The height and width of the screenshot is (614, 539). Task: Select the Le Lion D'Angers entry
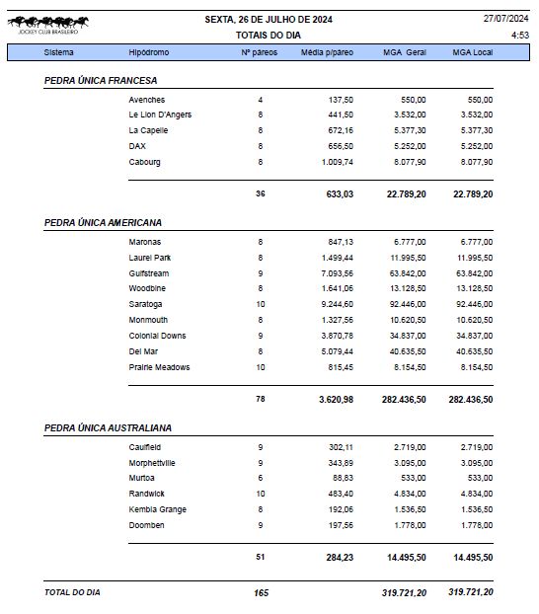click(160, 115)
